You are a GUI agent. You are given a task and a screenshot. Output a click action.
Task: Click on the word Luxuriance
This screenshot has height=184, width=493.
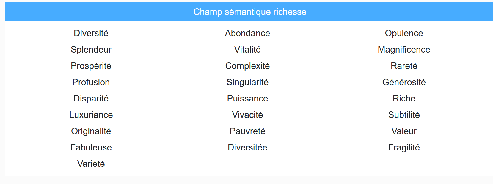[x=91, y=115]
